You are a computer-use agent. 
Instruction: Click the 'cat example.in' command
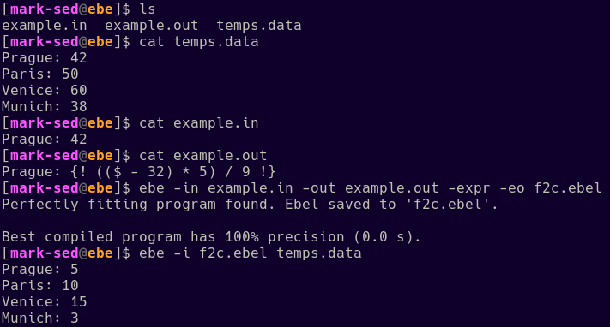click(x=199, y=122)
